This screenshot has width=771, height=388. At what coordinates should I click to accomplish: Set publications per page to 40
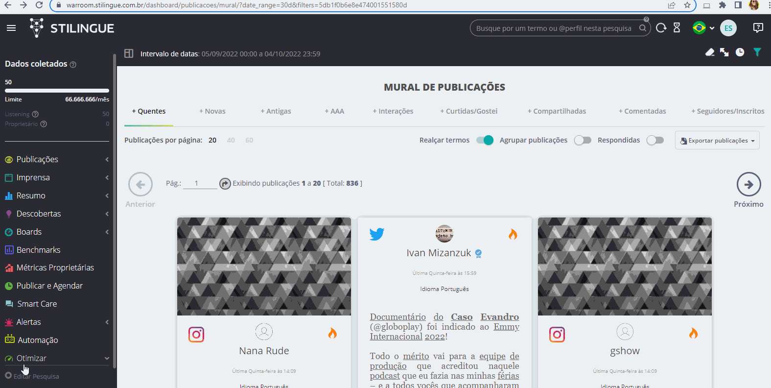coord(231,140)
